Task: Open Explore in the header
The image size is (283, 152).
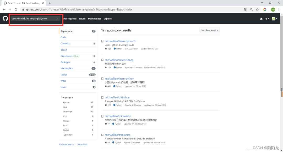Action: [108, 19]
